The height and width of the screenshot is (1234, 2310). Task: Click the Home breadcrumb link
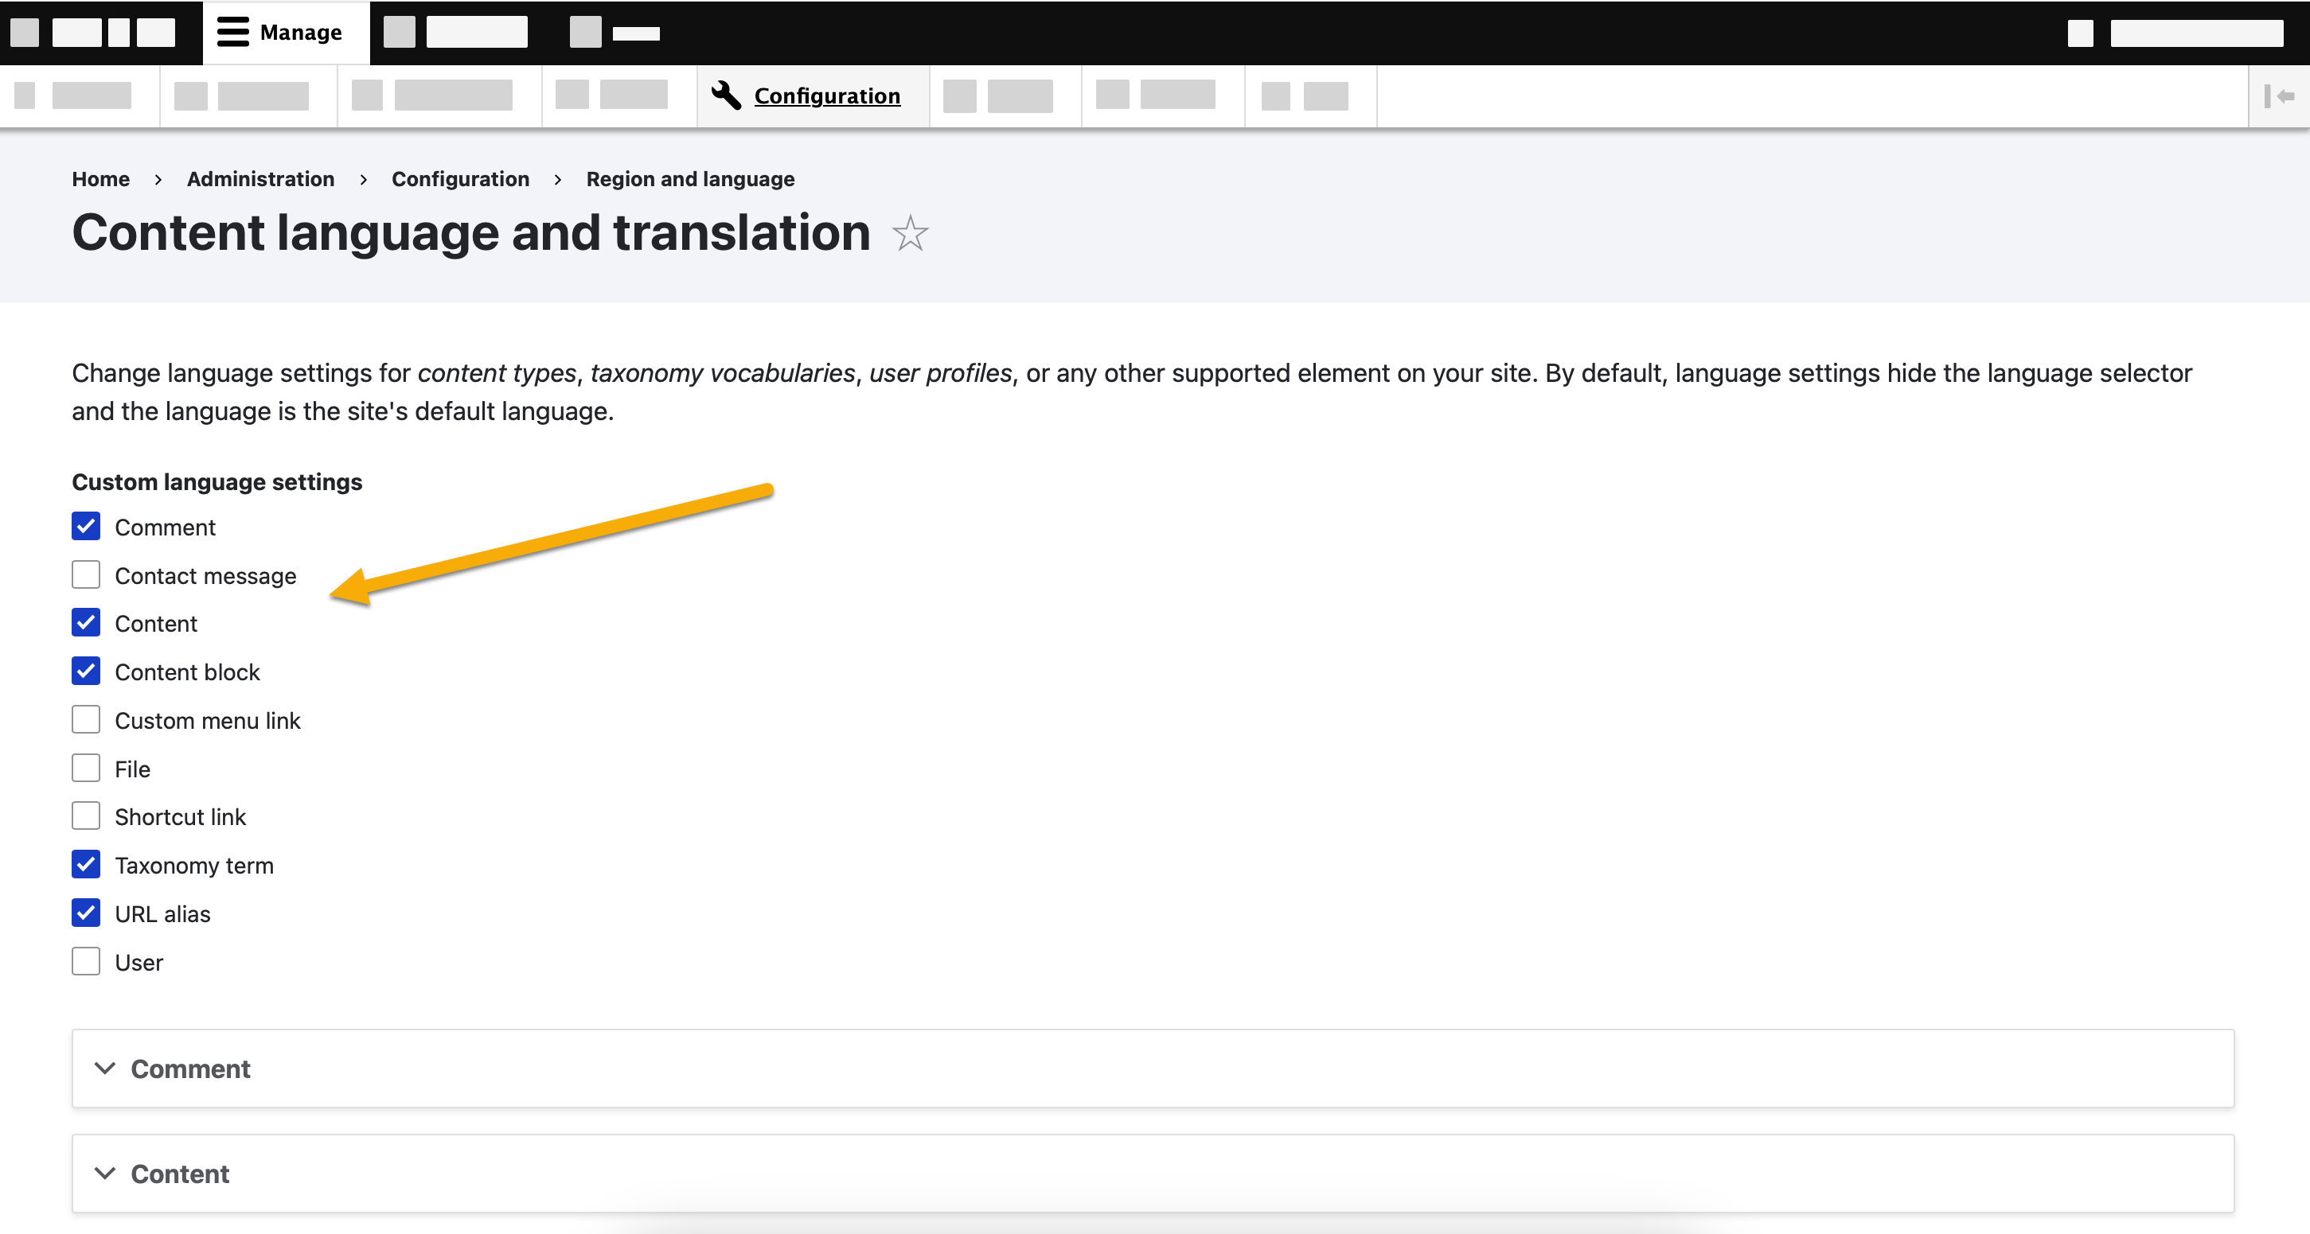(100, 179)
